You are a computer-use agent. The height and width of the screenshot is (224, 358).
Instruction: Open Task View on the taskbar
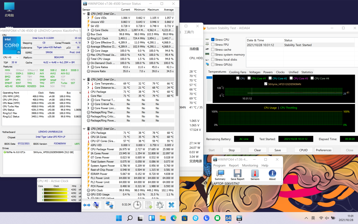pyautogui.click(x=141, y=218)
